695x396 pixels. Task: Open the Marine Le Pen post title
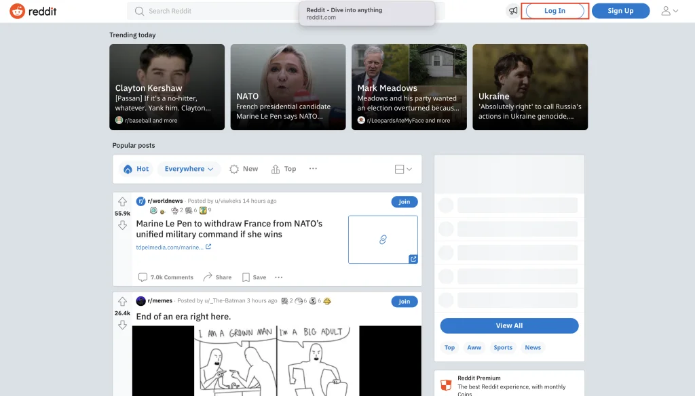pos(229,229)
